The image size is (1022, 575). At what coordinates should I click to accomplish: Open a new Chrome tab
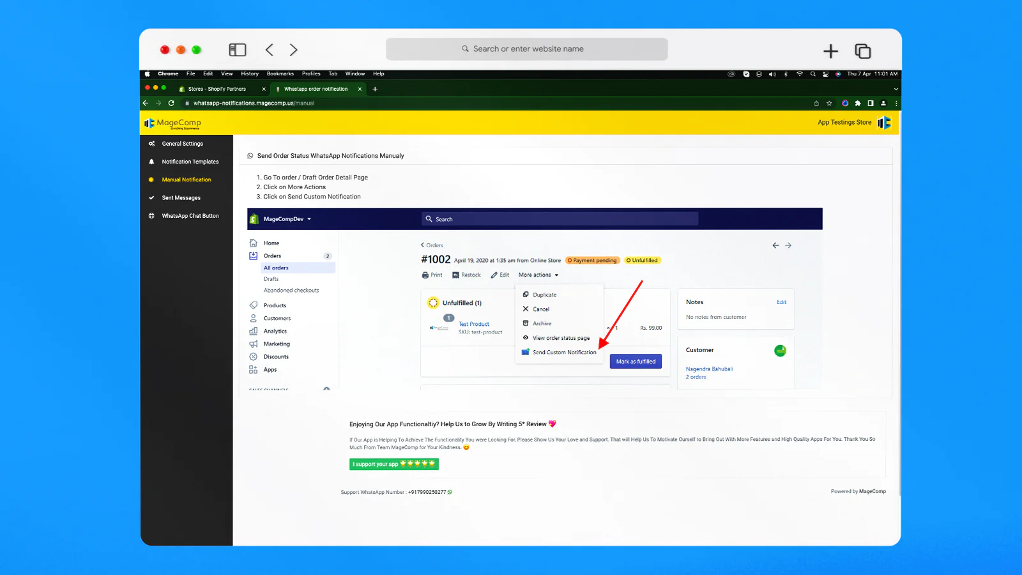tap(375, 89)
